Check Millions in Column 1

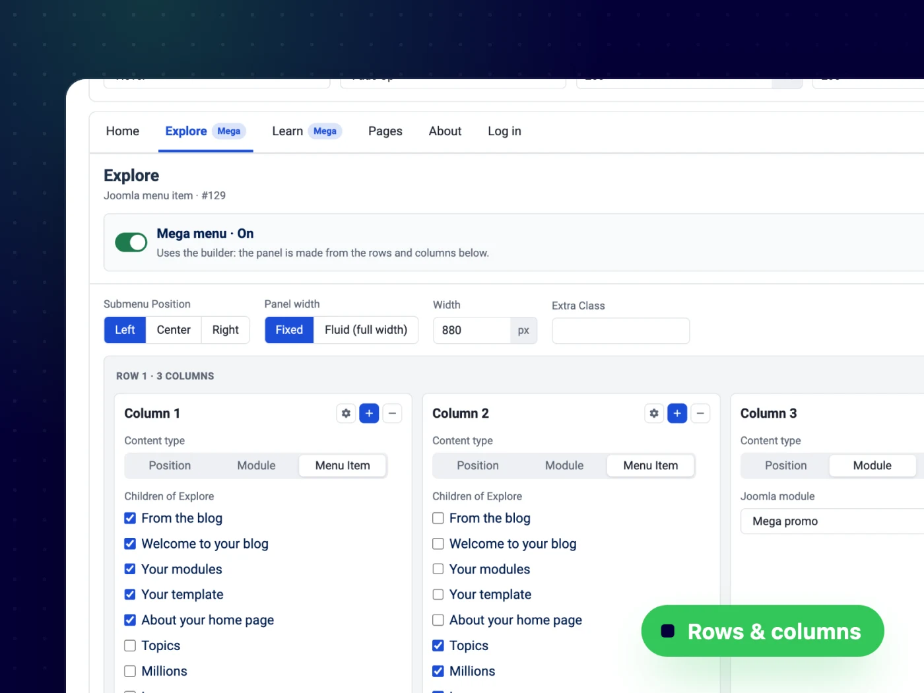[x=130, y=671]
